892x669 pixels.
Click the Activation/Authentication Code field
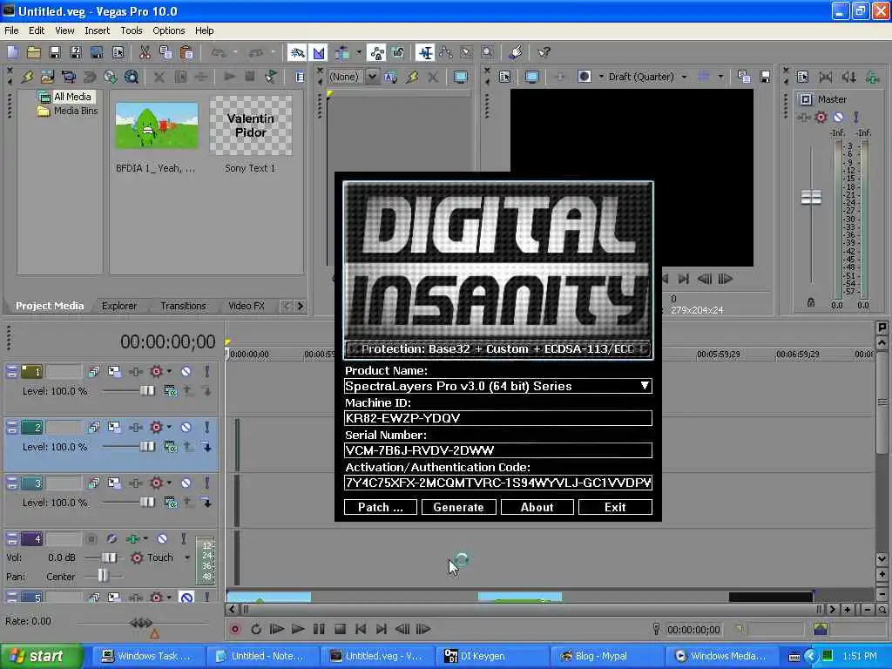pos(497,483)
